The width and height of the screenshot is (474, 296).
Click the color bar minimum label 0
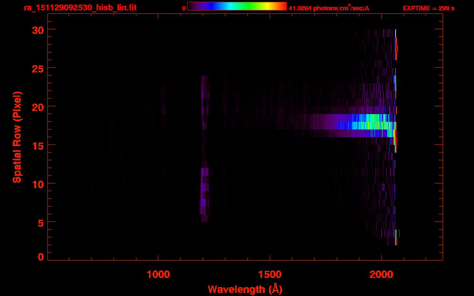[184, 8]
